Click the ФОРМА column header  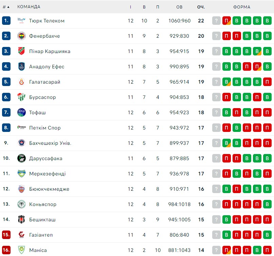[x=242, y=7]
